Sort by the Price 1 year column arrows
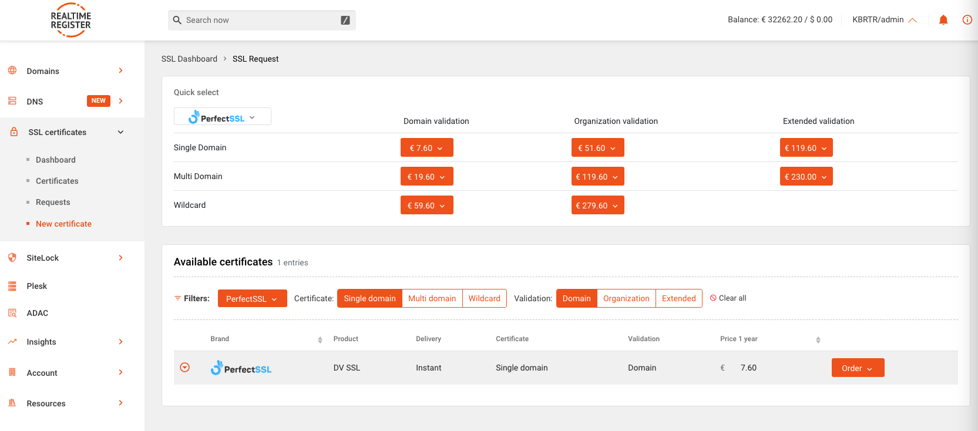Screen dimensions: 978x431 tap(818, 339)
